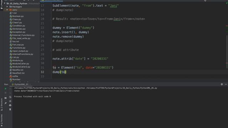Click the print console output icon

point(10,105)
